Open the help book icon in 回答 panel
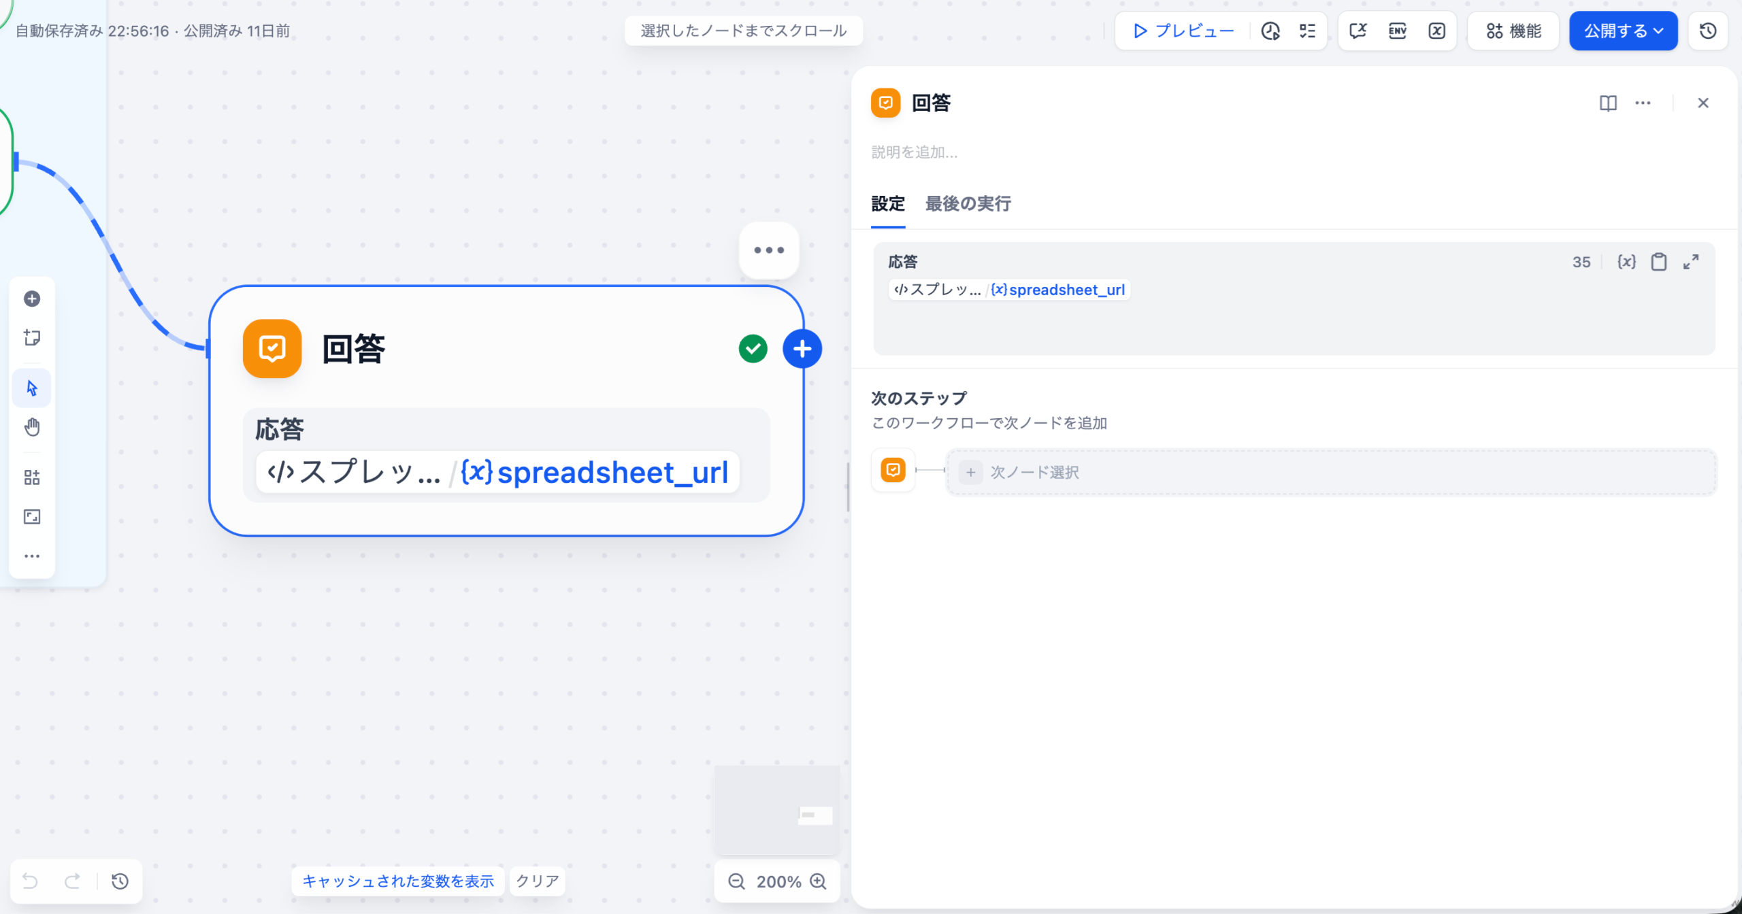1742x914 pixels. [1608, 103]
